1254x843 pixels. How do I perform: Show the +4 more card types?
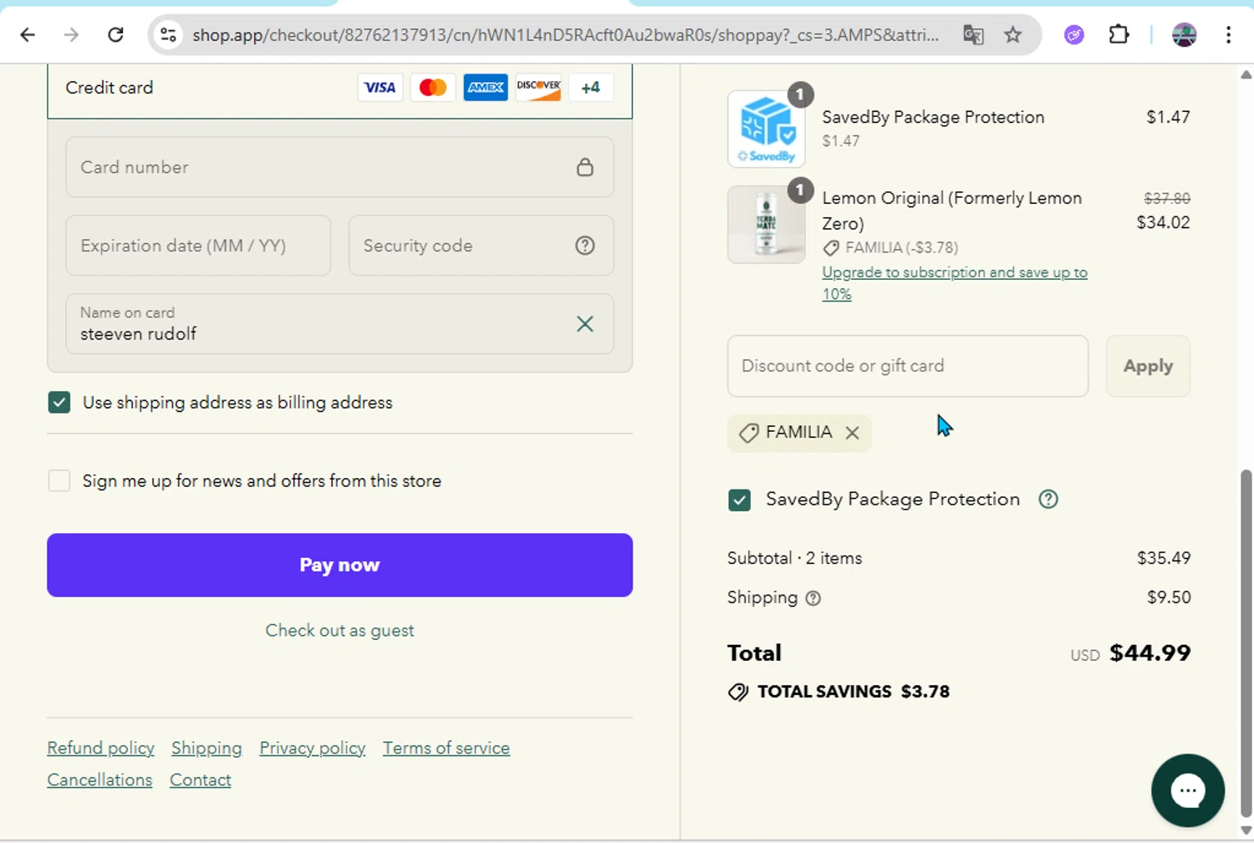point(591,87)
